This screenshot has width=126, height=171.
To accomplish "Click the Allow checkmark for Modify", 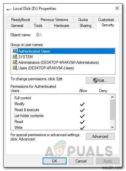I will click(82, 104).
